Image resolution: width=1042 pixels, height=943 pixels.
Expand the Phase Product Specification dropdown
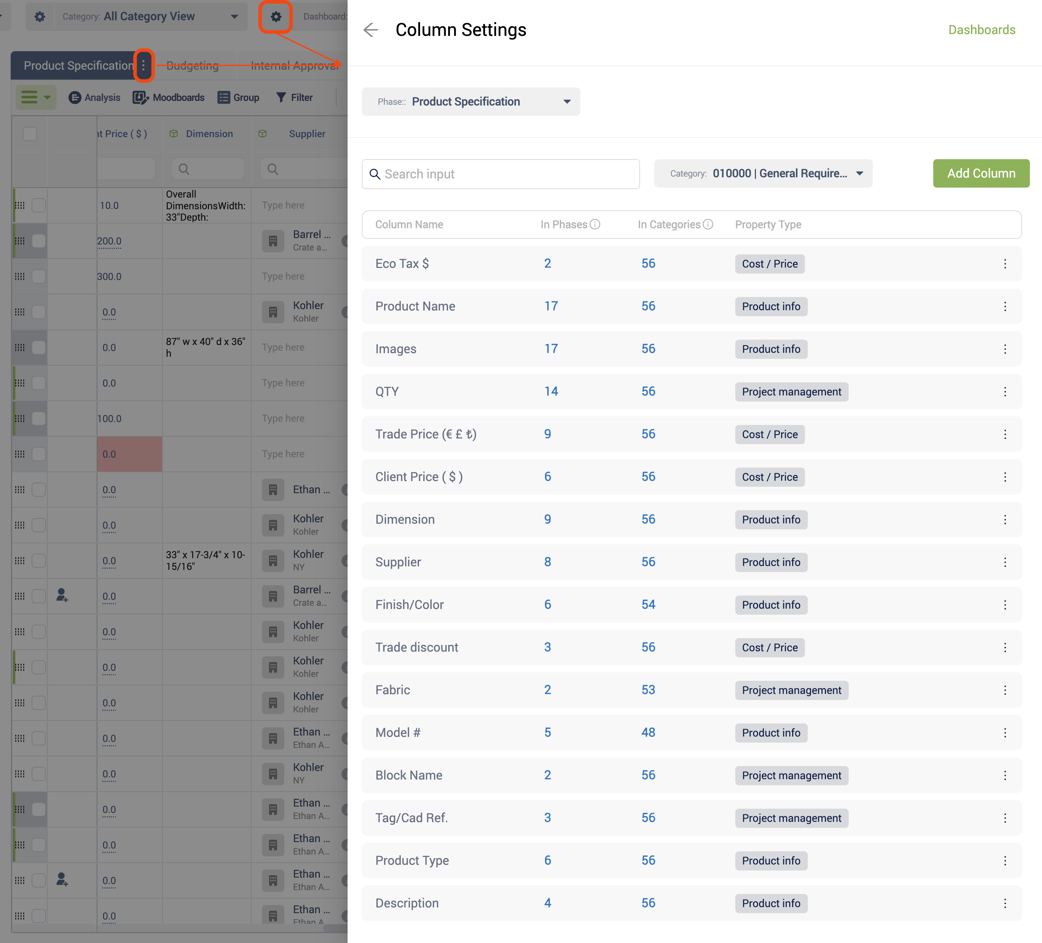470,101
